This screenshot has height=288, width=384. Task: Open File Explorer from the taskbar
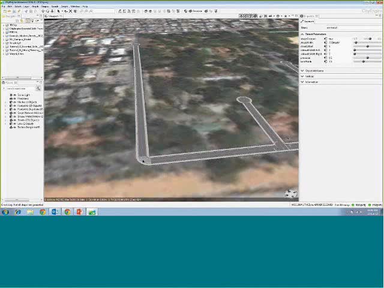coord(30,212)
